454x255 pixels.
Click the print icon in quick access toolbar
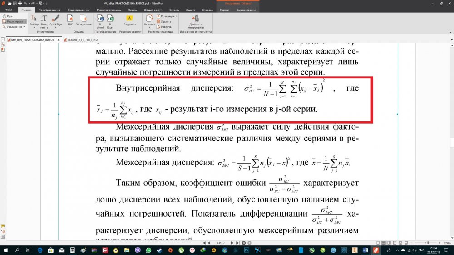[x=20, y=4]
